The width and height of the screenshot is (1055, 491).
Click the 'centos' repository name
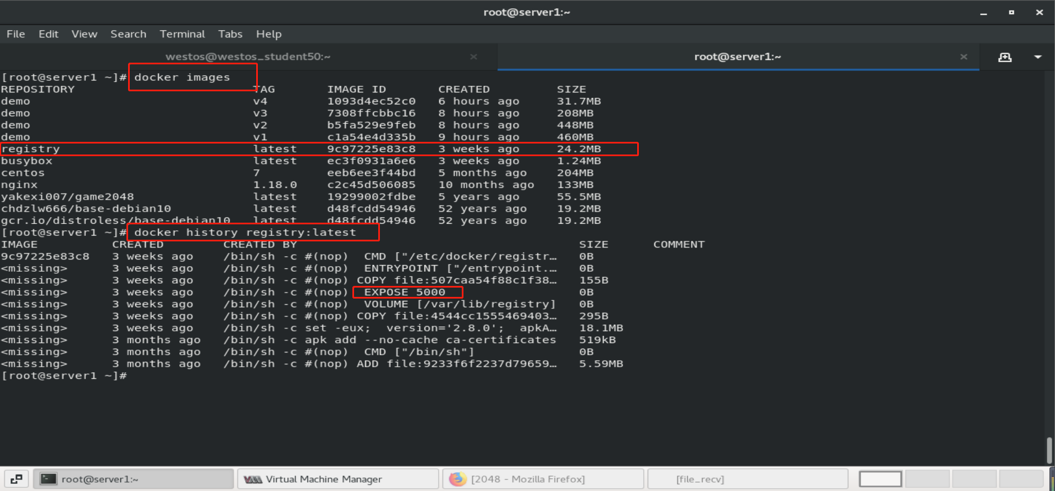pos(23,173)
